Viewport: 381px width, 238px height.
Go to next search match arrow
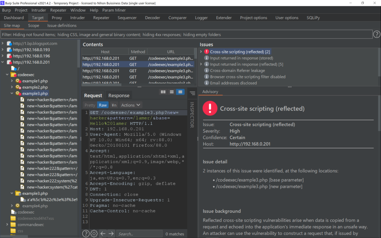click(x=111, y=234)
